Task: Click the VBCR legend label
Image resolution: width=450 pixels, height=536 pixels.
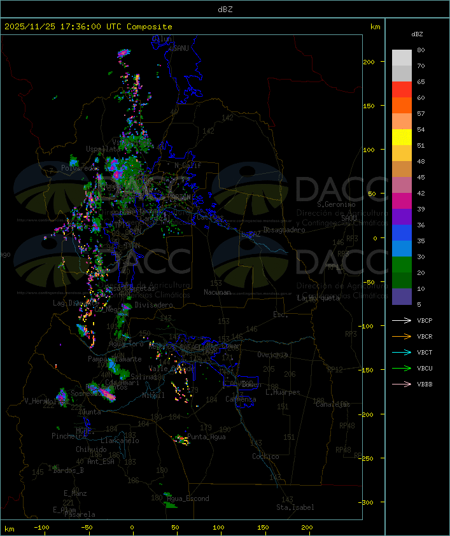Action: pyautogui.click(x=425, y=336)
